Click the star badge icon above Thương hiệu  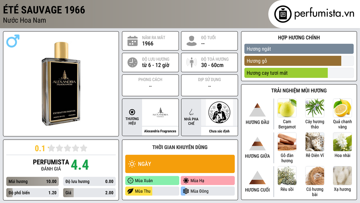tap(132, 112)
